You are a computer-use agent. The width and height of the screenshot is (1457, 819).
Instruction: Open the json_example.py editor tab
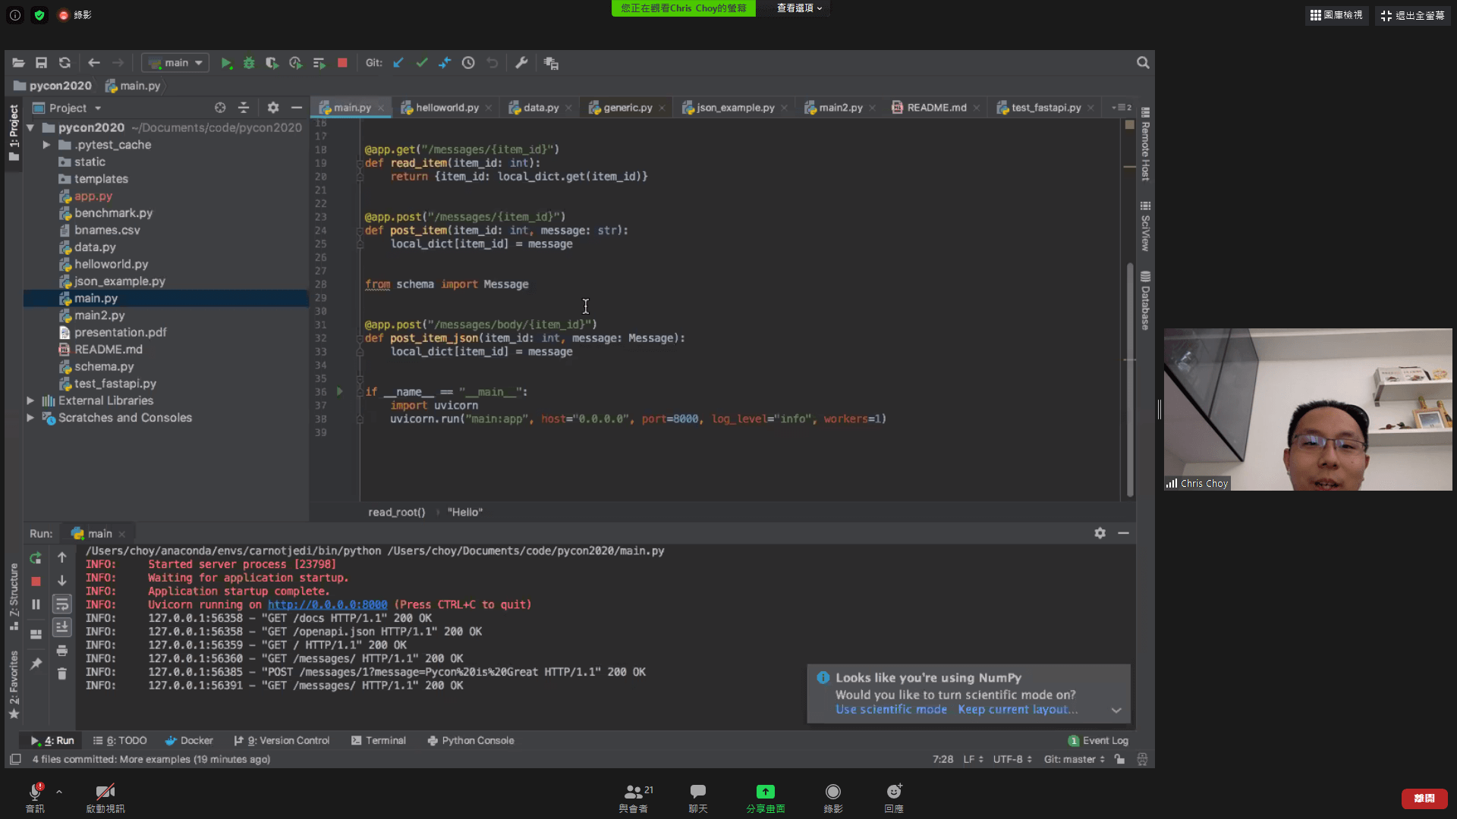tap(735, 108)
